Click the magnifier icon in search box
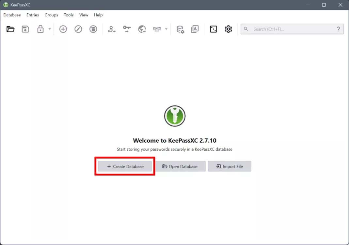The image size is (349, 245). pos(246,29)
